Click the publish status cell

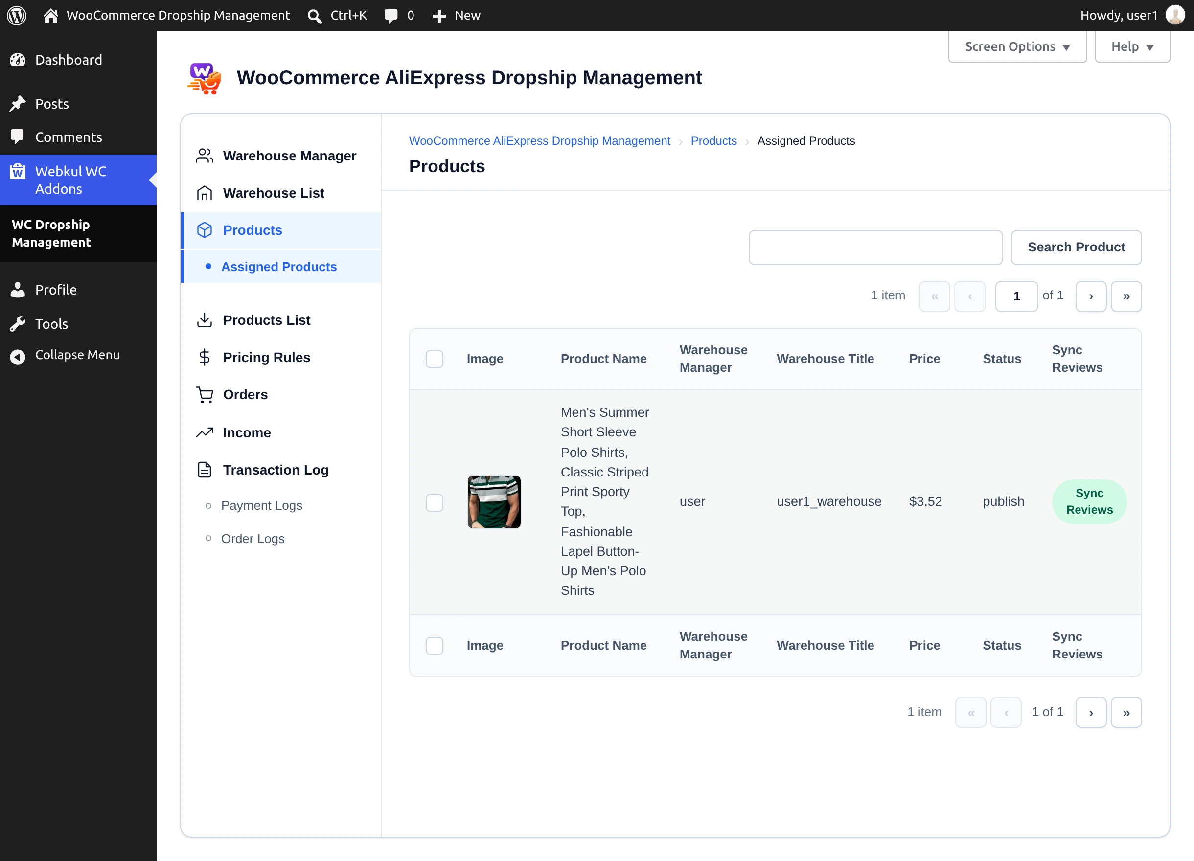click(1004, 501)
